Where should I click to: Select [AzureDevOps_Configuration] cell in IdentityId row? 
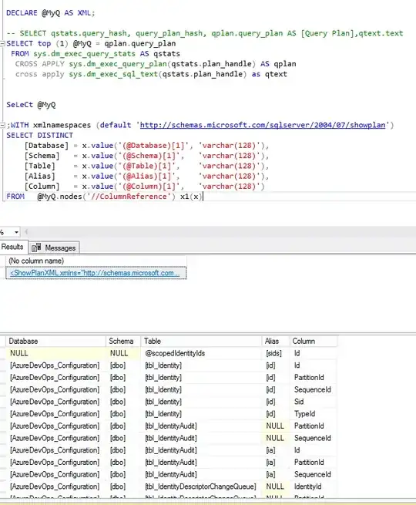click(55, 486)
